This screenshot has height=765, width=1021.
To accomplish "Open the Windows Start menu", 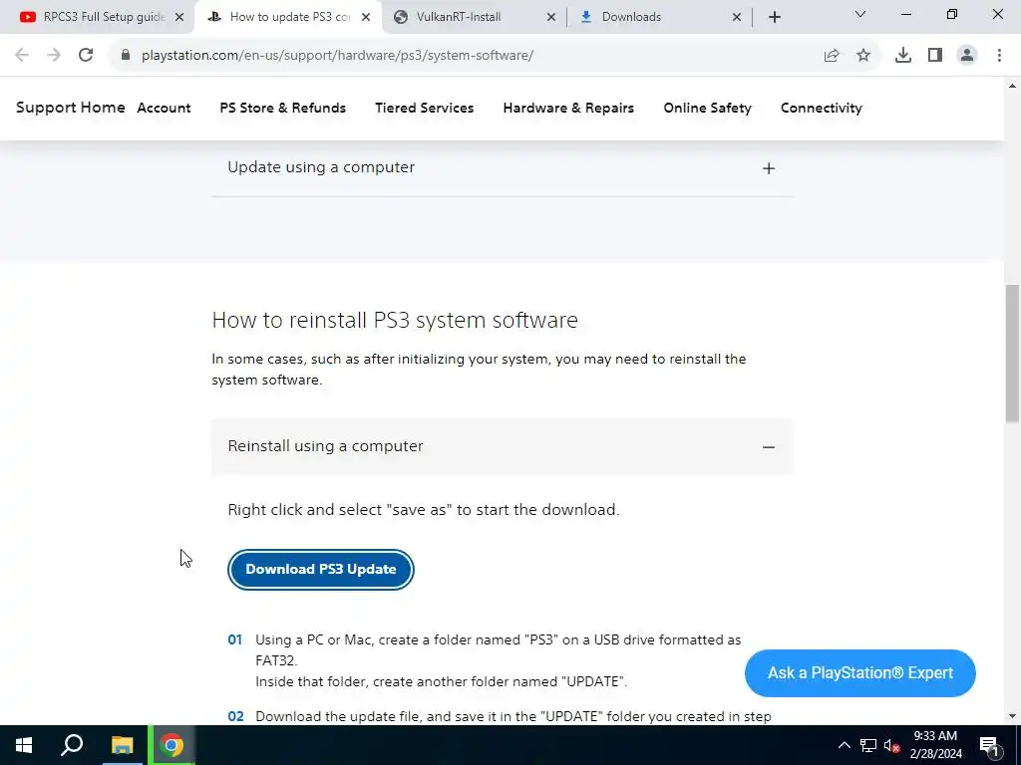I will coord(24,745).
